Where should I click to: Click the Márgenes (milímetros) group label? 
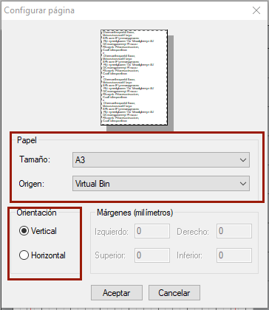pos(135,213)
